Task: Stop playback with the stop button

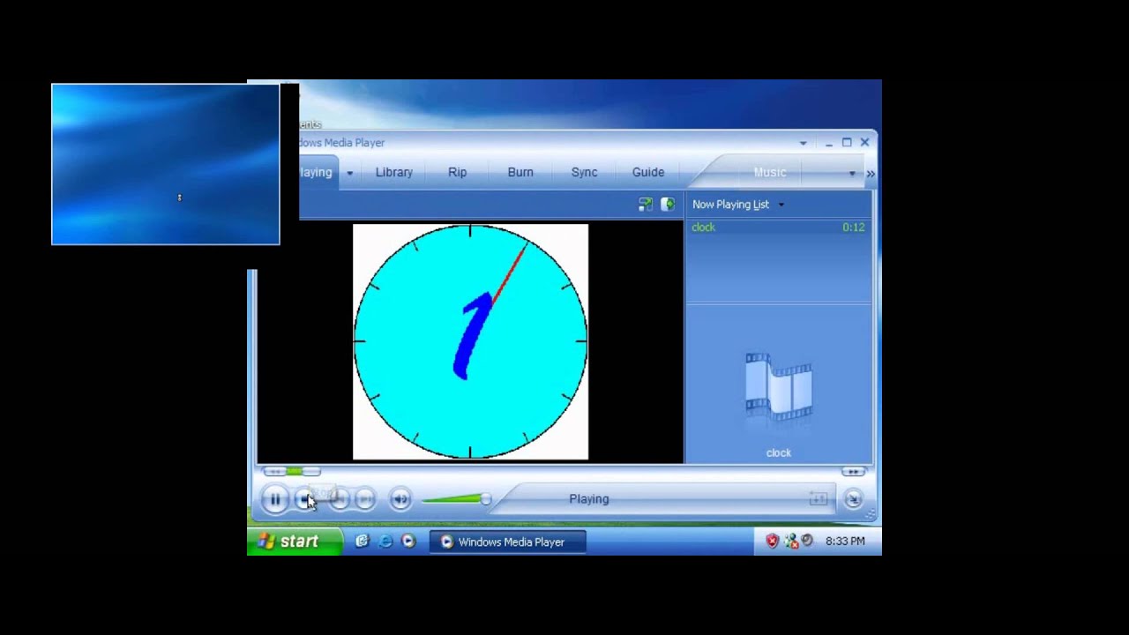Action: point(304,499)
